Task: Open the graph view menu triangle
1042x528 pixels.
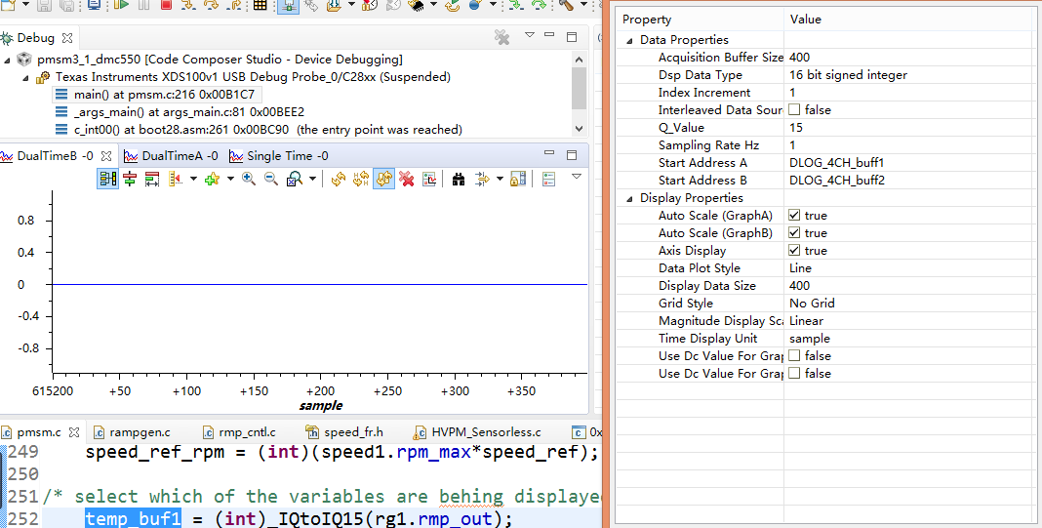Action: pyautogui.click(x=577, y=177)
